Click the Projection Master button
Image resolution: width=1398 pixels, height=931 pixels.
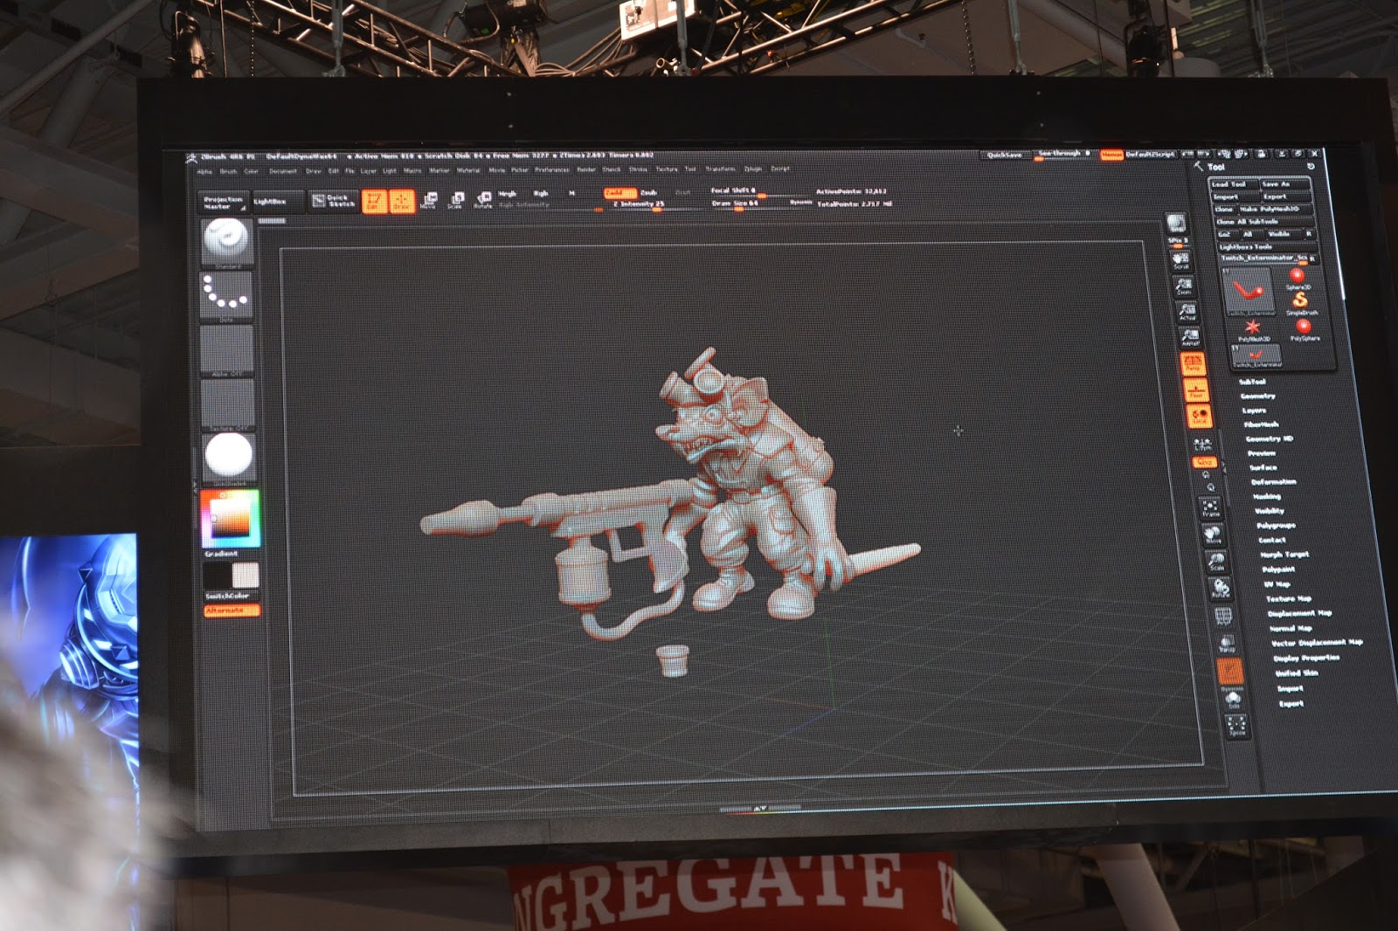point(223,203)
